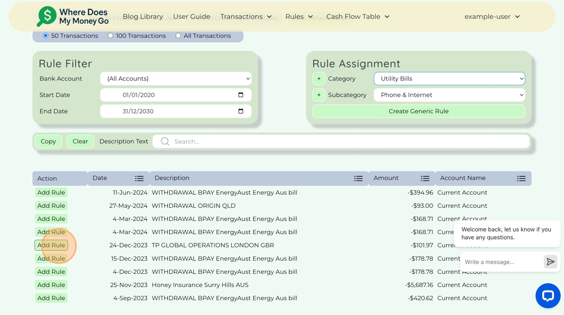This screenshot has height=315, width=564.
Task: Click the Amount column header label
Action: [x=386, y=178]
